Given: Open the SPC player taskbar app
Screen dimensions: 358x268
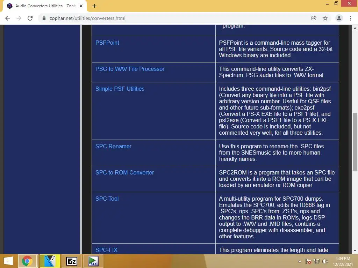Looking at the screenshot, I should pyautogui.click(x=93, y=261).
